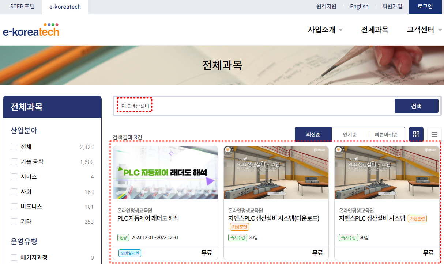Check 기술·공학 checkbox
The height and width of the screenshot is (264, 444).
coord(14,162)
